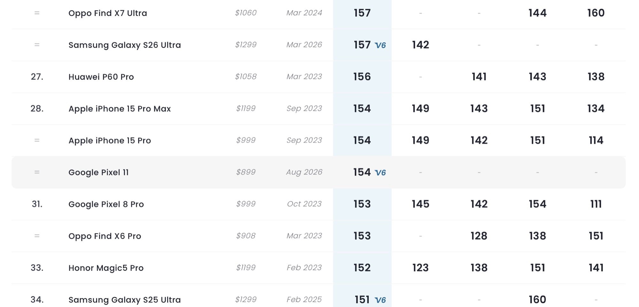Image resolution: width=639 pixels, height=307 pixels.
Task: Click the Google Pixel 11 name
Action: coord(98,172)
